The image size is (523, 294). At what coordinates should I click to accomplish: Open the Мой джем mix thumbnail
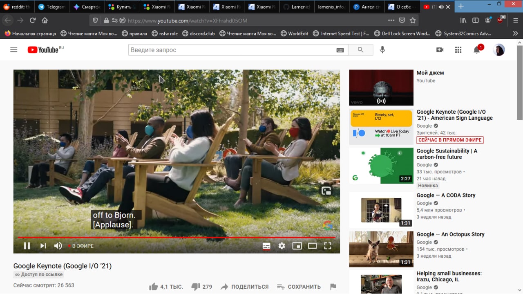(x=381, y=88)
